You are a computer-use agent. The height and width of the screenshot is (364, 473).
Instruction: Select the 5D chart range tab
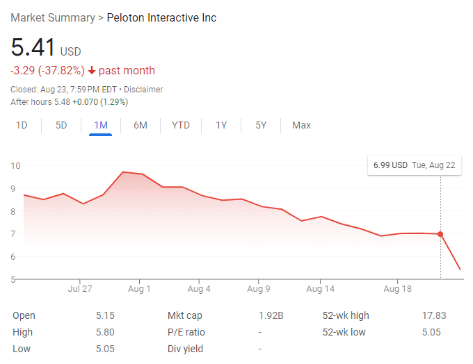pyautogui.click(x=61, y=125)
